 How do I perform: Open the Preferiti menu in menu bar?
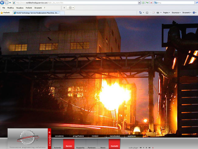[29, 8]
